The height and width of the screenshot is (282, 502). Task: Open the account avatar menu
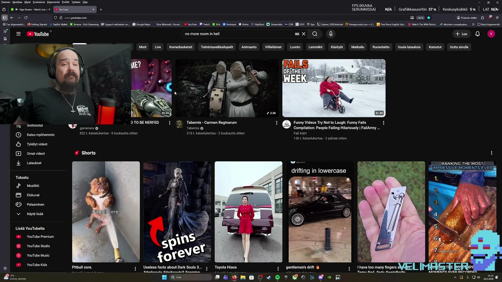[491, 34]
